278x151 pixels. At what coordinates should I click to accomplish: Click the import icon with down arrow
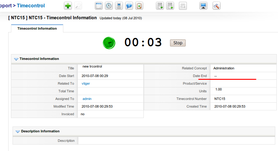point(160,6)
